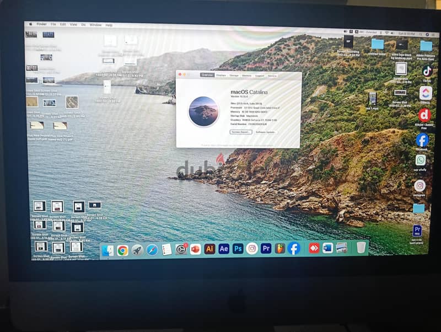Switch to Storage tab in About This Mac
The width and height of the screenshot is (441, 332).
point(234,76)
